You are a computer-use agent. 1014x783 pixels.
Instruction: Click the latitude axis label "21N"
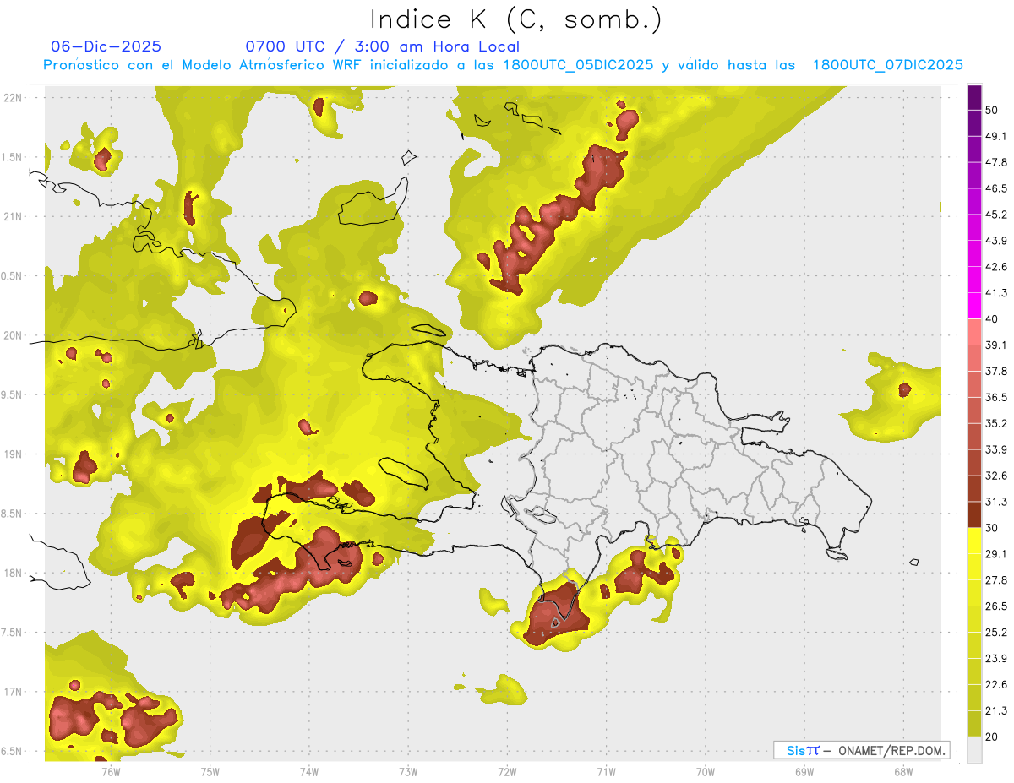pyautogui.click(x=12, y=216)
